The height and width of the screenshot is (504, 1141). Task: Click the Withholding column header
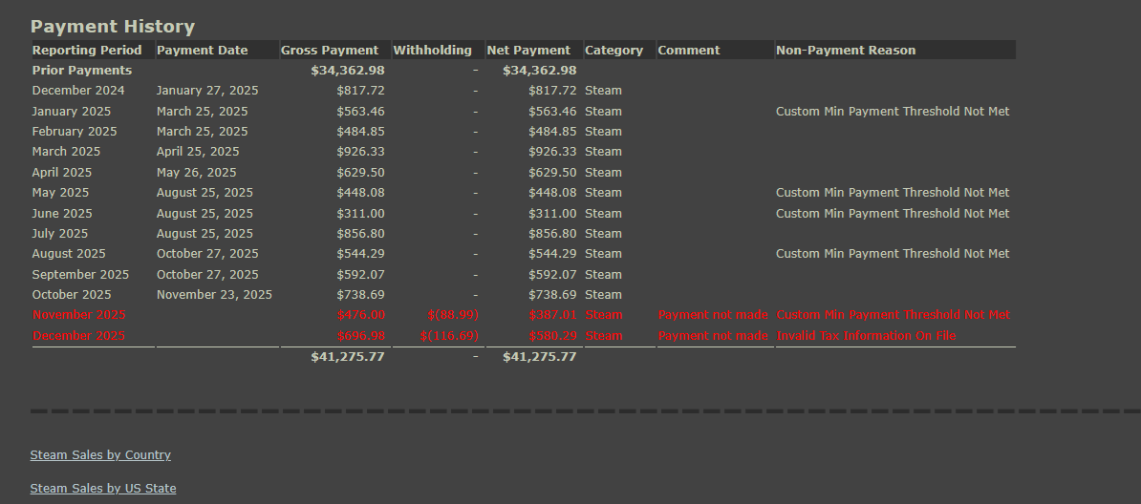[432, 51]
